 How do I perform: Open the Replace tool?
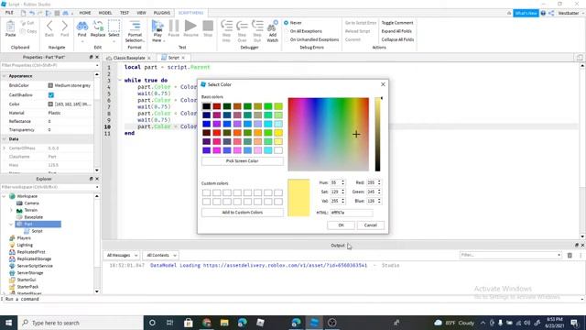pos(98,27)
